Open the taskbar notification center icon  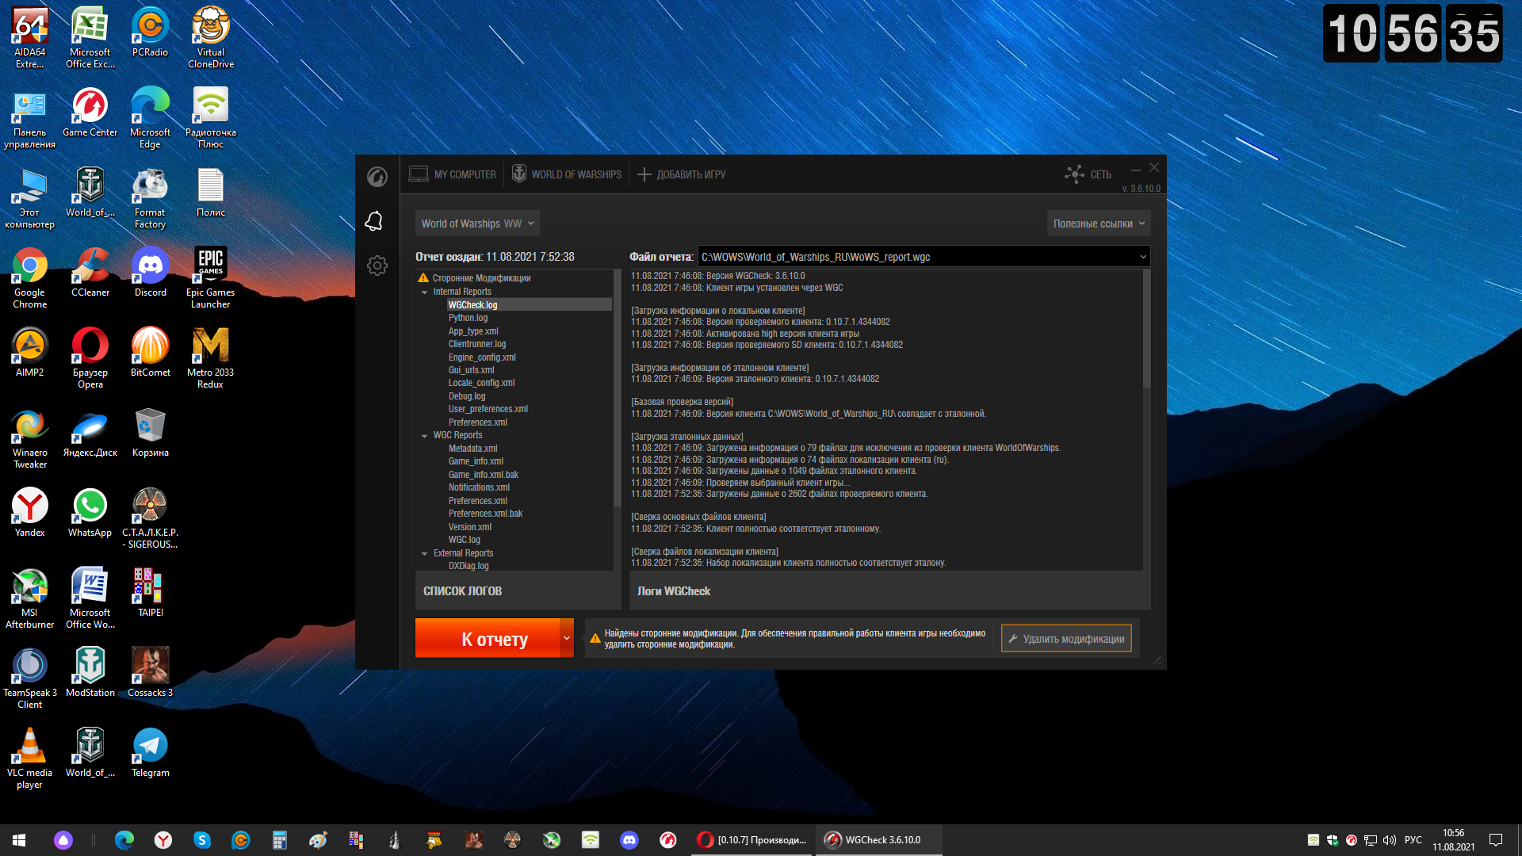tap(1496, 840)
